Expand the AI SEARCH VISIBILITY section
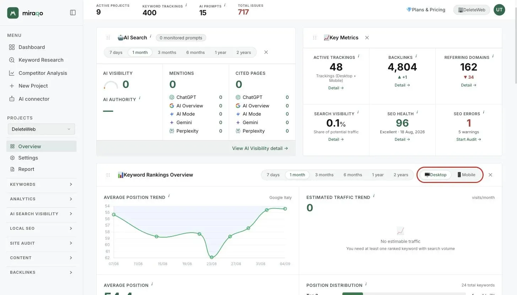Viewport: 517px width, 295px height. (41, 214)
